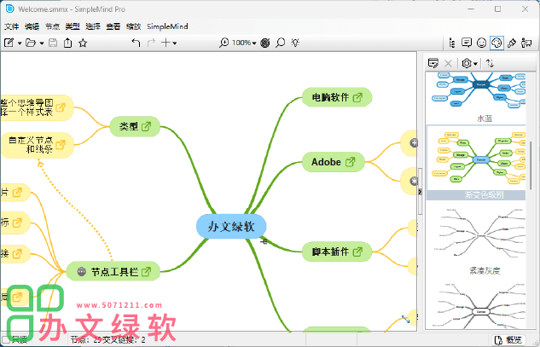Collapse the side panel splitter arrow
540x347 pixels.
click(420, 191)
